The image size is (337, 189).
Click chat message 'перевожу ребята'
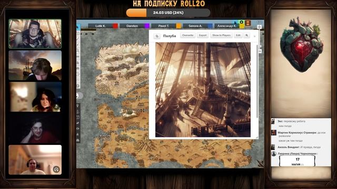pos(294,121)
